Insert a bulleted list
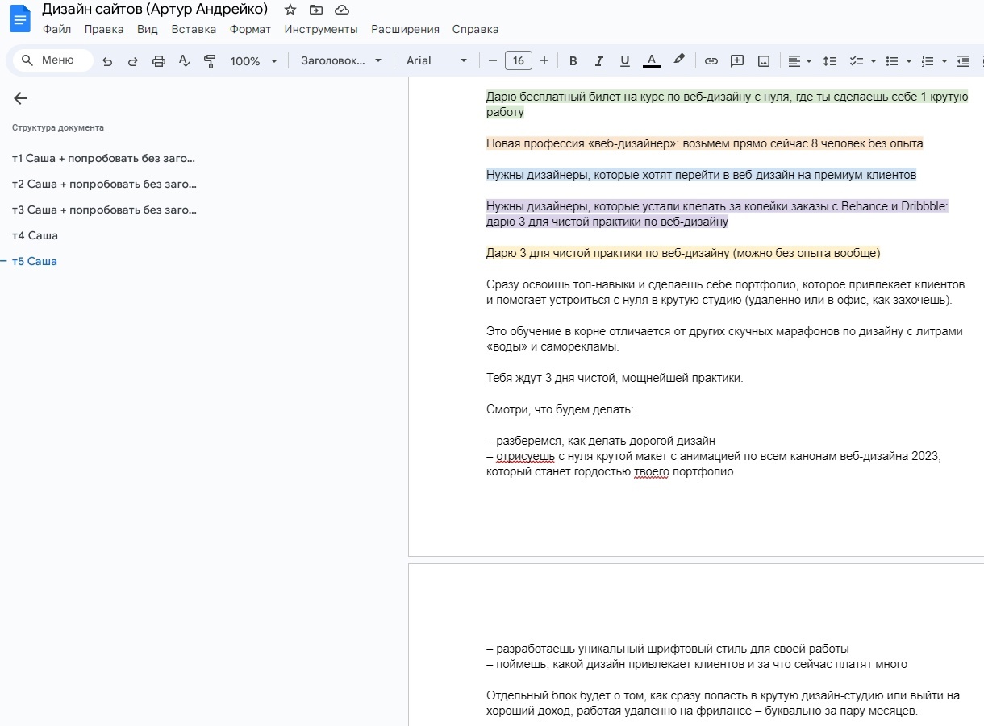The image size is (984, 726). click(892, 61)
